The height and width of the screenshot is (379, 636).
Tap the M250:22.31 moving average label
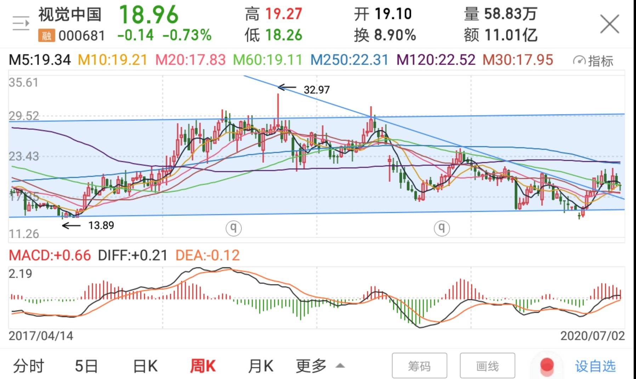point(350,60)
